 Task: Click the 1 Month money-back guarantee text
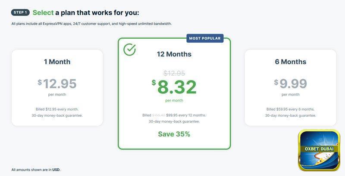click(x=57, y=115)
